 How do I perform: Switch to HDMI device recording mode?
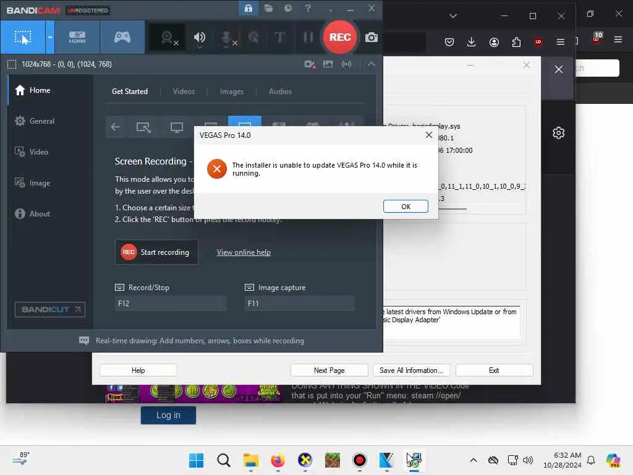point(77,38)
